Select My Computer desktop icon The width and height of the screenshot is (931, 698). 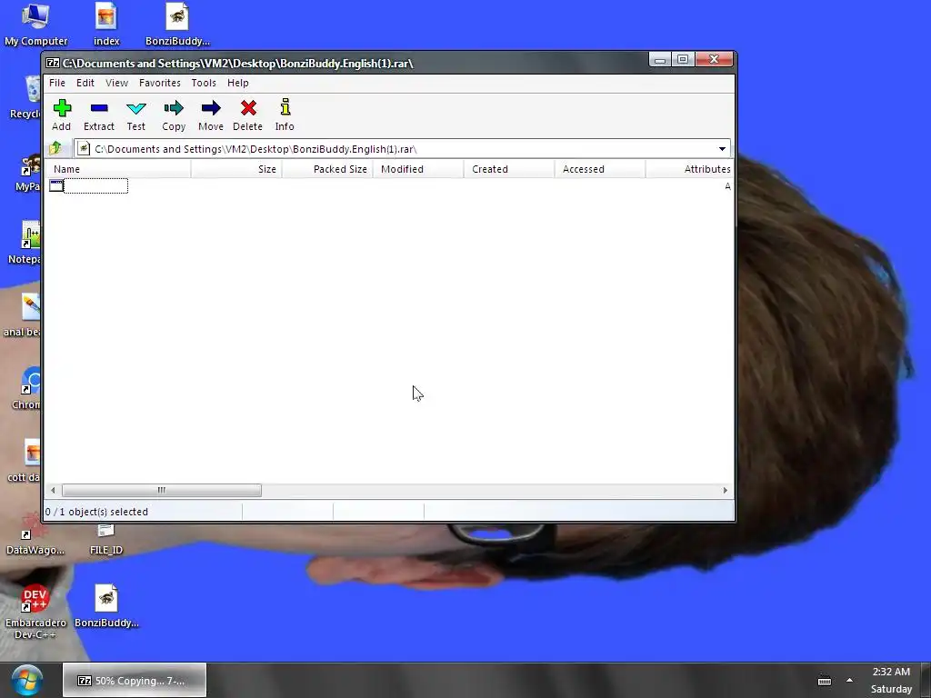click(x=35, y=25)
